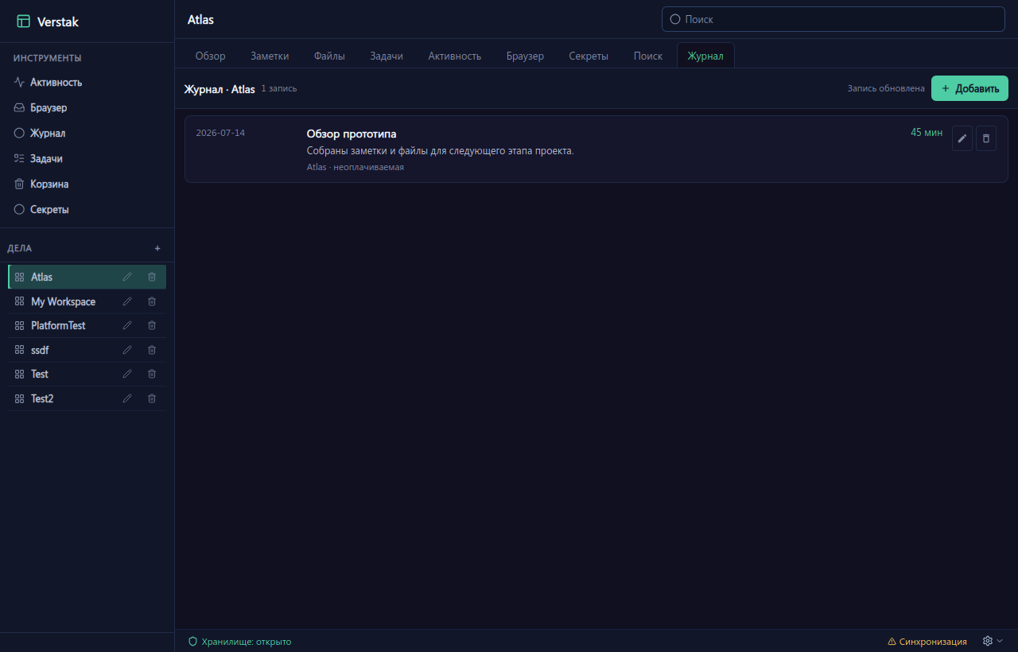Click the Atlas · неоплачиваемая label

pos(356,167)
